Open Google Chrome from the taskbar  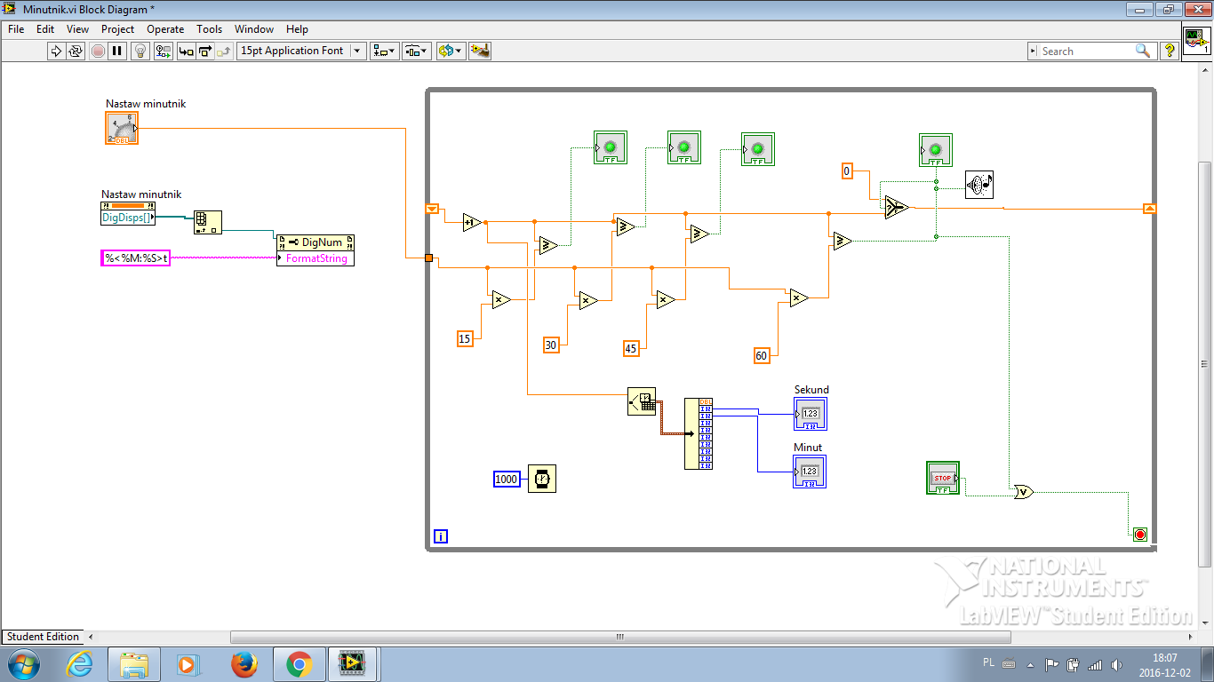tap(299, 663)
